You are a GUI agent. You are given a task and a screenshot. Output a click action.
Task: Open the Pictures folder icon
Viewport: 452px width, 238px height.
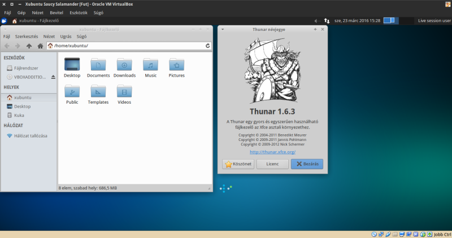[177, 64]
